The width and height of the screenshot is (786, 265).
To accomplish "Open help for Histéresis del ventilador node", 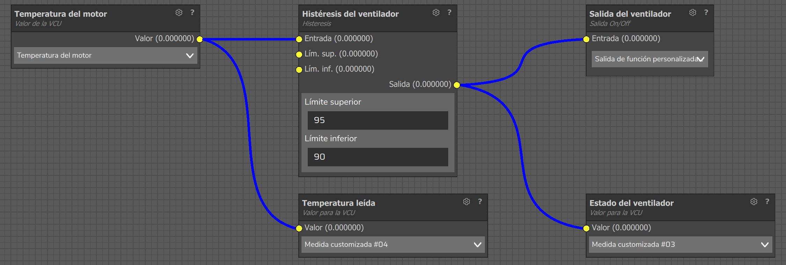I will (x=449, y=13).
